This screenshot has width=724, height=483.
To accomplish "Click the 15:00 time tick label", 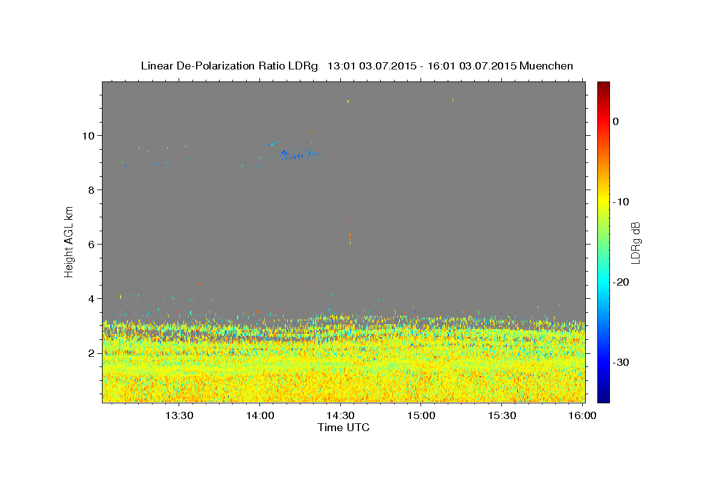I will (421, 415).
